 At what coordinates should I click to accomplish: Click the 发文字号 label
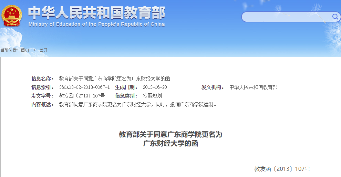[42, 96]
